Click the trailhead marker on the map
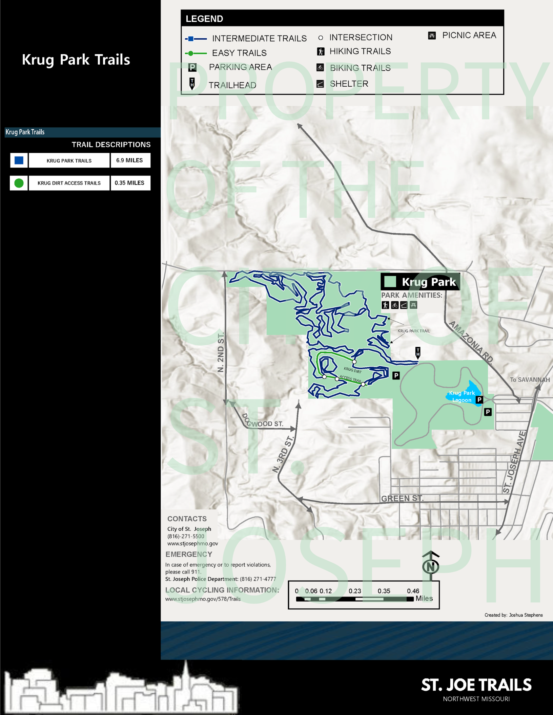Screen dimensions: 553x715 pyautogui.click(x=418, y=353)
